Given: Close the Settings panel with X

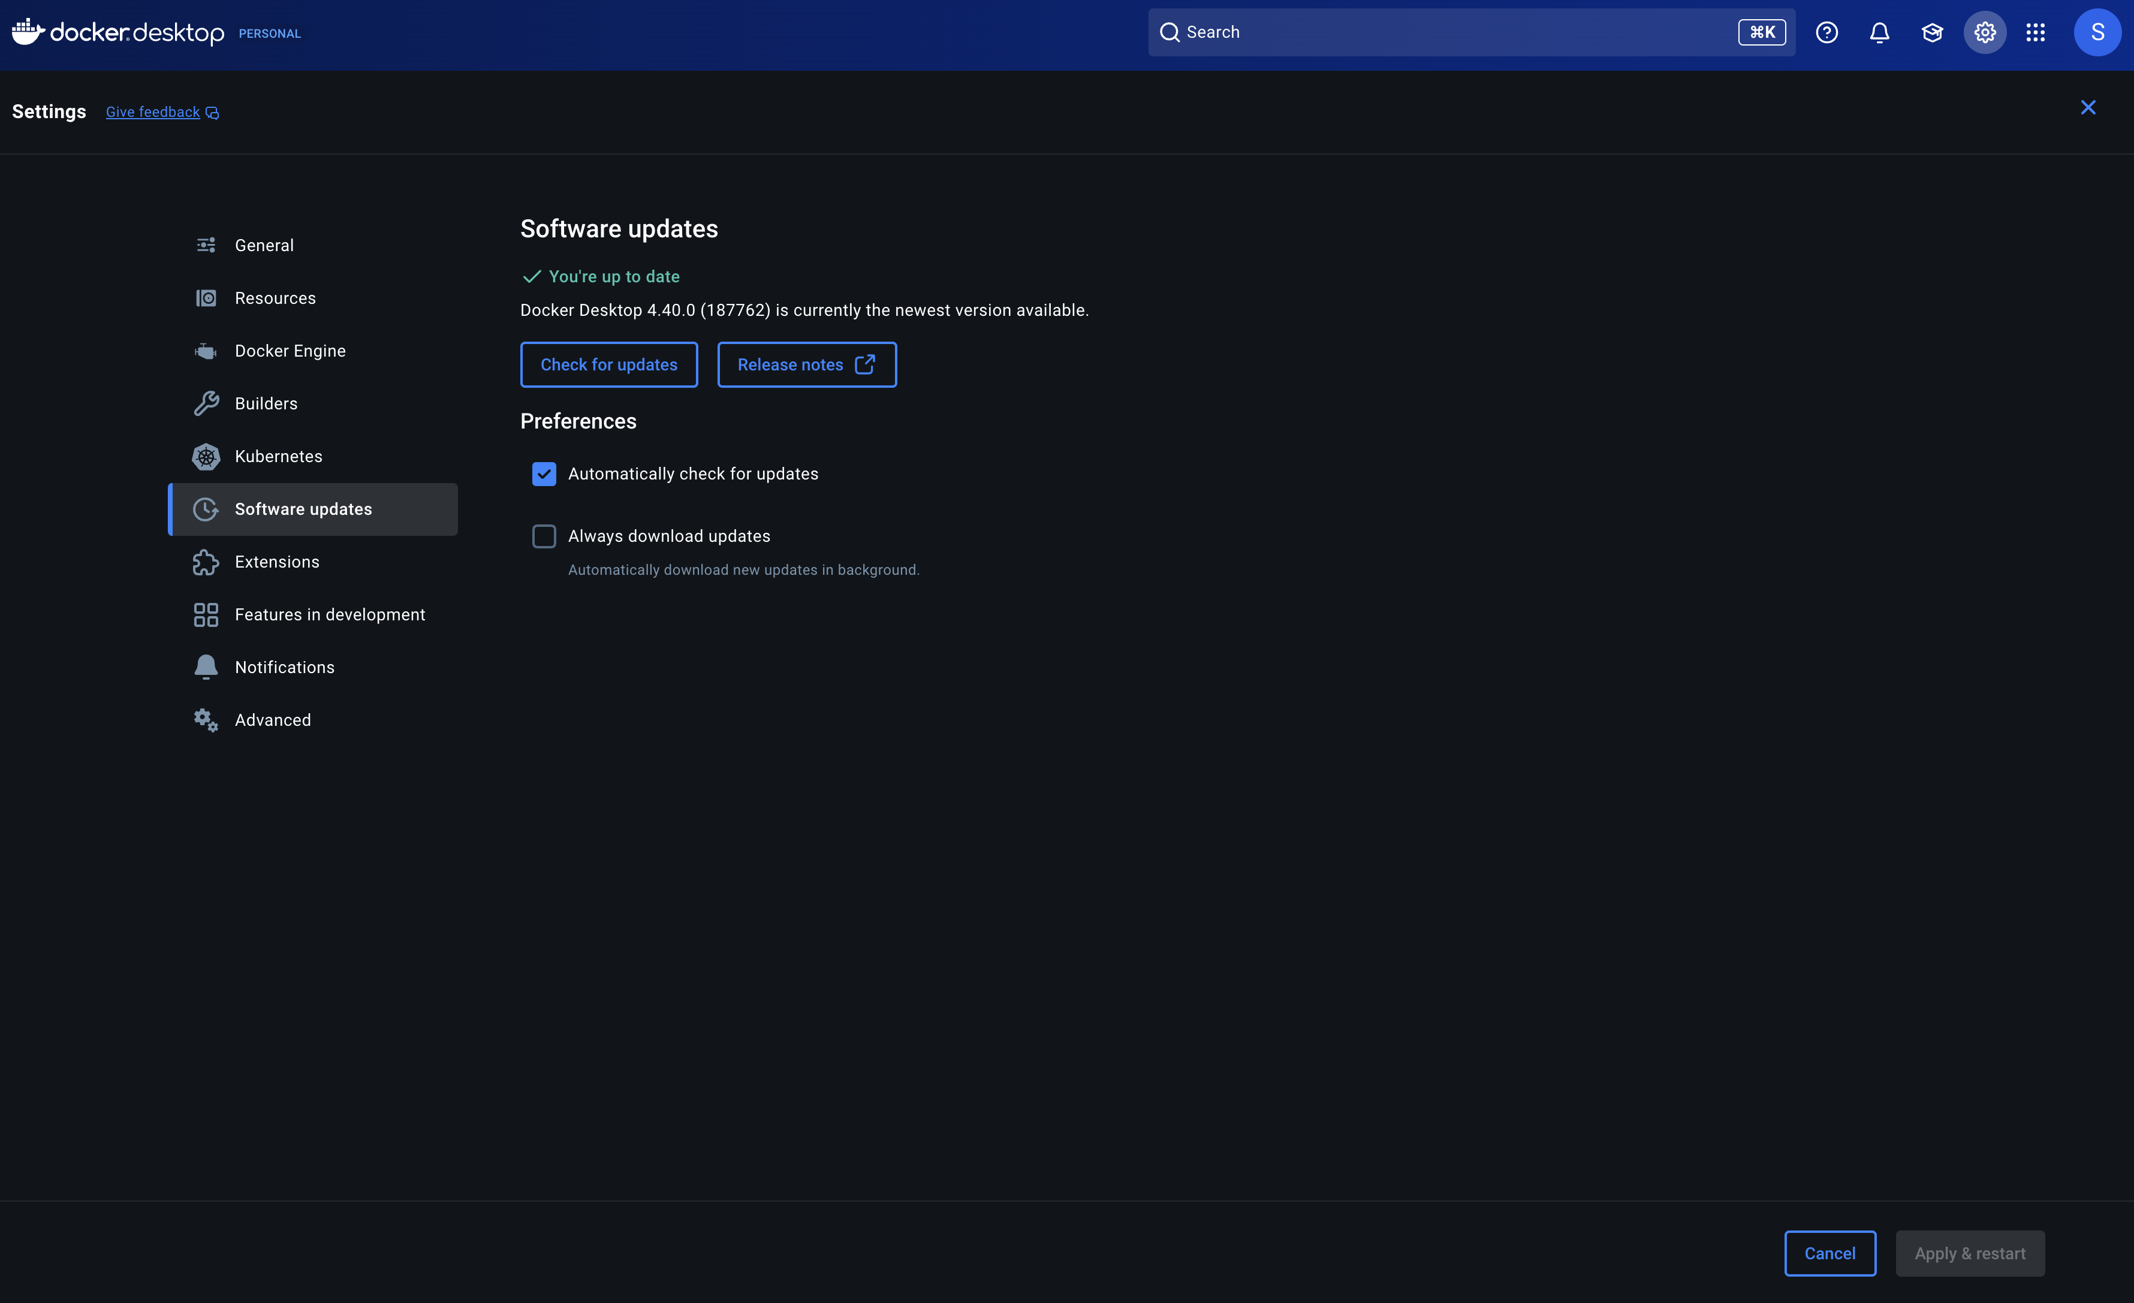Looking at the screenshot, I should point(2088,107).
